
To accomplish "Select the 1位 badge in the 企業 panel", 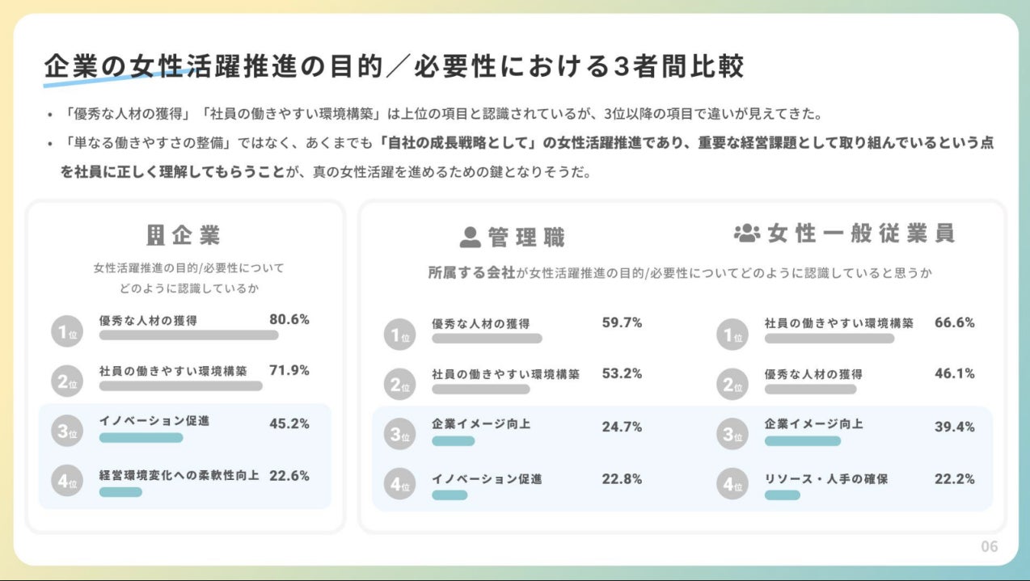I will (x=65, y=331).
